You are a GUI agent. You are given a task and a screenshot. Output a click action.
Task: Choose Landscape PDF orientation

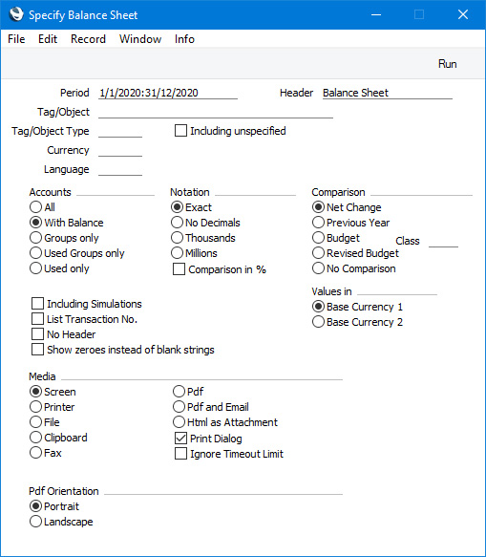36,522
